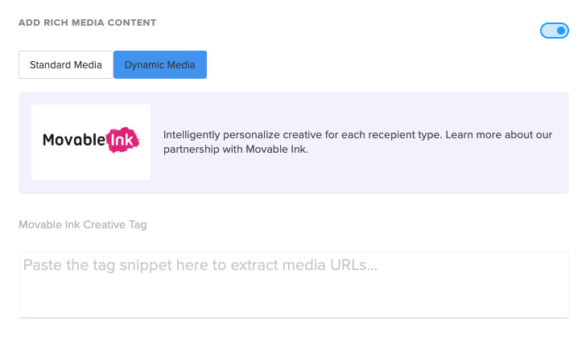The width and height of the screenshot is (586, 340).
Task: Toggle the rich media content switch
Action: [x=555, y=31]
